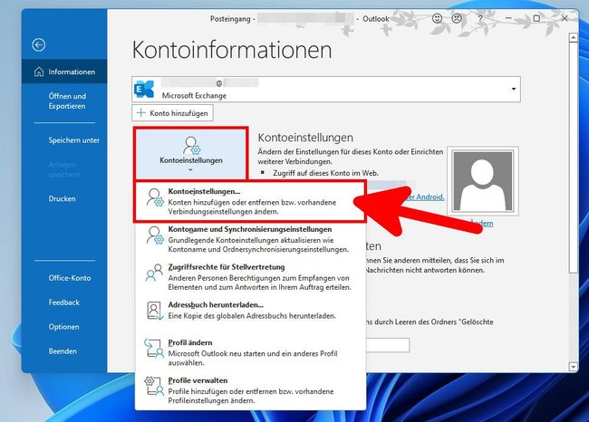Click the Microsoft Exchange account logo

pyautogui.click(x=144, y=90)
